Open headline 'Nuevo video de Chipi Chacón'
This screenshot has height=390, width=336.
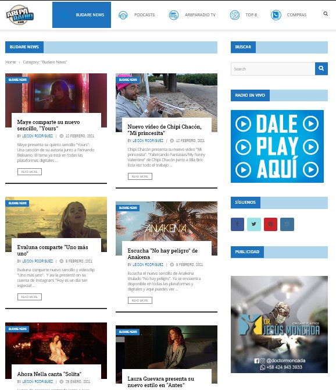[165, 130]
